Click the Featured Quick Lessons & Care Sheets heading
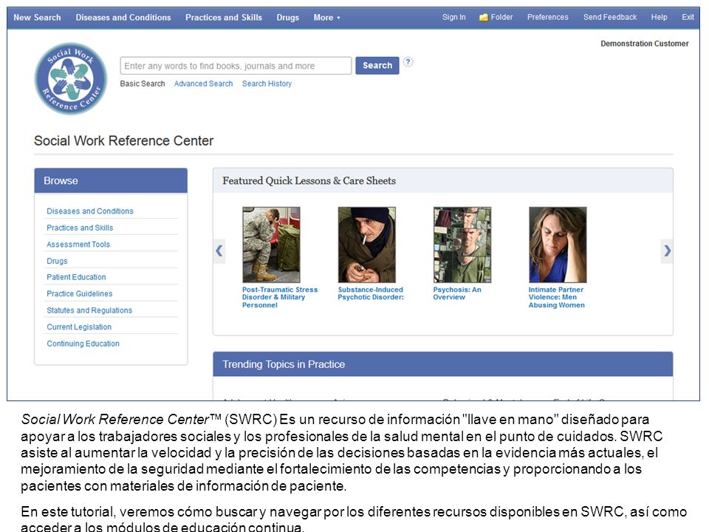Screen dimensions: 709x532 (309, 181)
